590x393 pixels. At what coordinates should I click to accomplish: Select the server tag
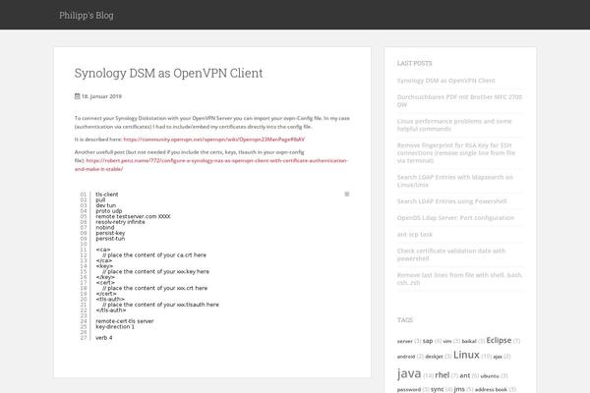pos(404,342)
